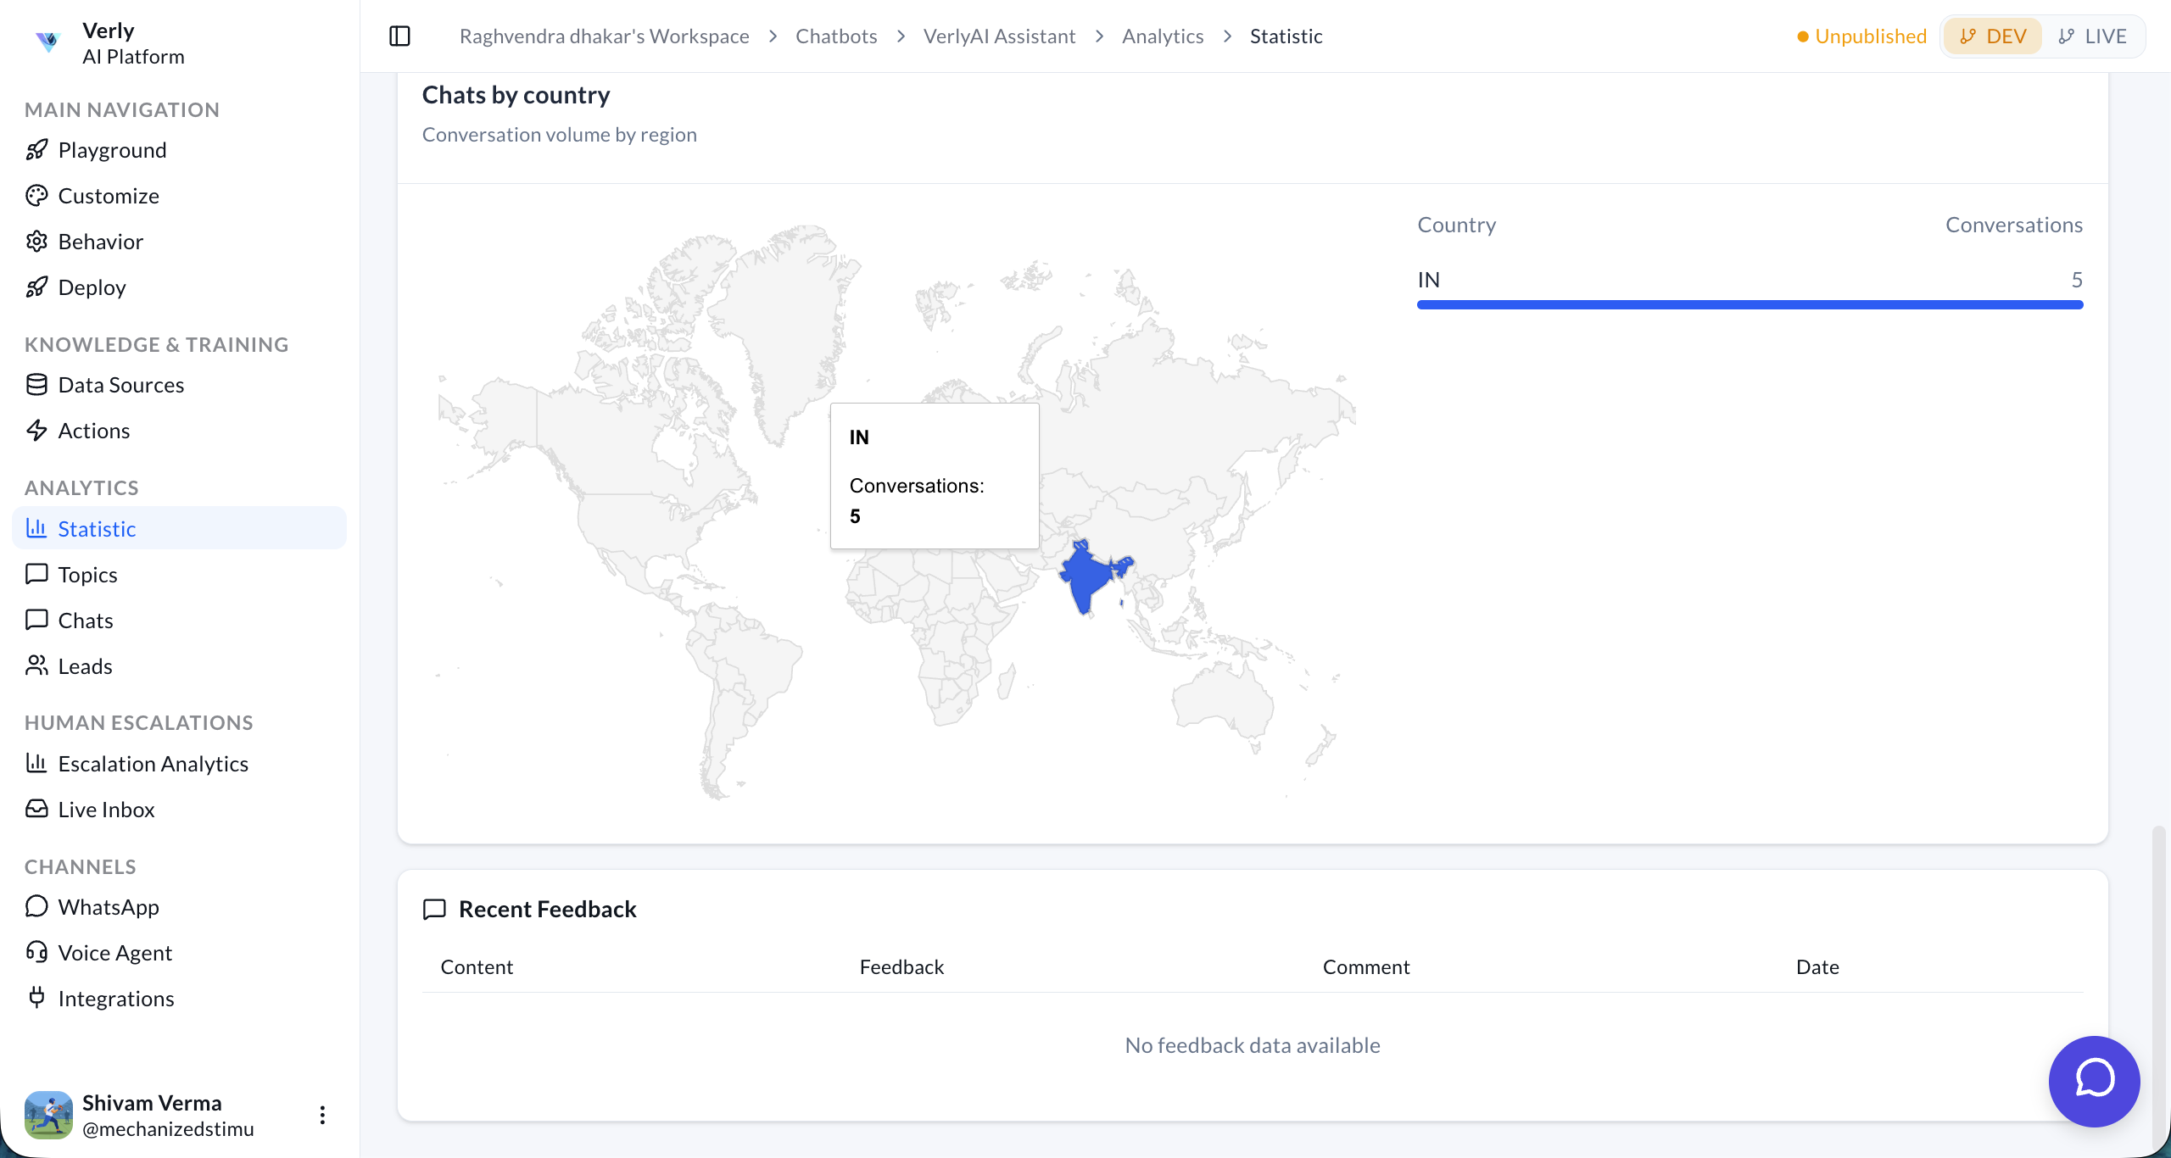
Task: Toggle the sidebar collapse button
Action: 399,36
